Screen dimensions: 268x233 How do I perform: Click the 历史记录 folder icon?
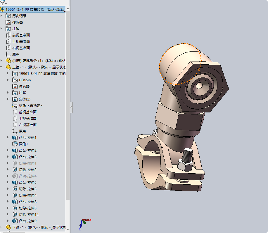[8, 16]
